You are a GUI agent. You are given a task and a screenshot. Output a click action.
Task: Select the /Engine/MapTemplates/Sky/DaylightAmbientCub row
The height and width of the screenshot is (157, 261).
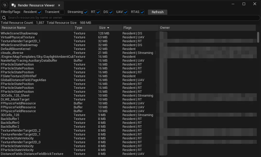click(128, 57)
